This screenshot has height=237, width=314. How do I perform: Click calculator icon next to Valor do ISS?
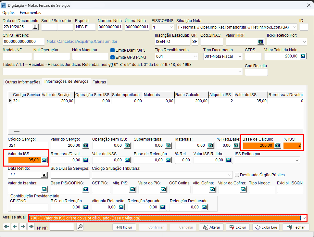[x=44, y=160]
